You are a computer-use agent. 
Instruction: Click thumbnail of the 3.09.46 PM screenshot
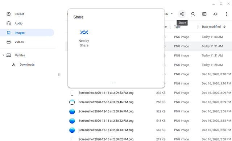pos(72,102)
